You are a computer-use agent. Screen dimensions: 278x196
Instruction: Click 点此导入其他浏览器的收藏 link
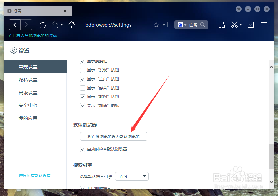click(x=33, y=36)
